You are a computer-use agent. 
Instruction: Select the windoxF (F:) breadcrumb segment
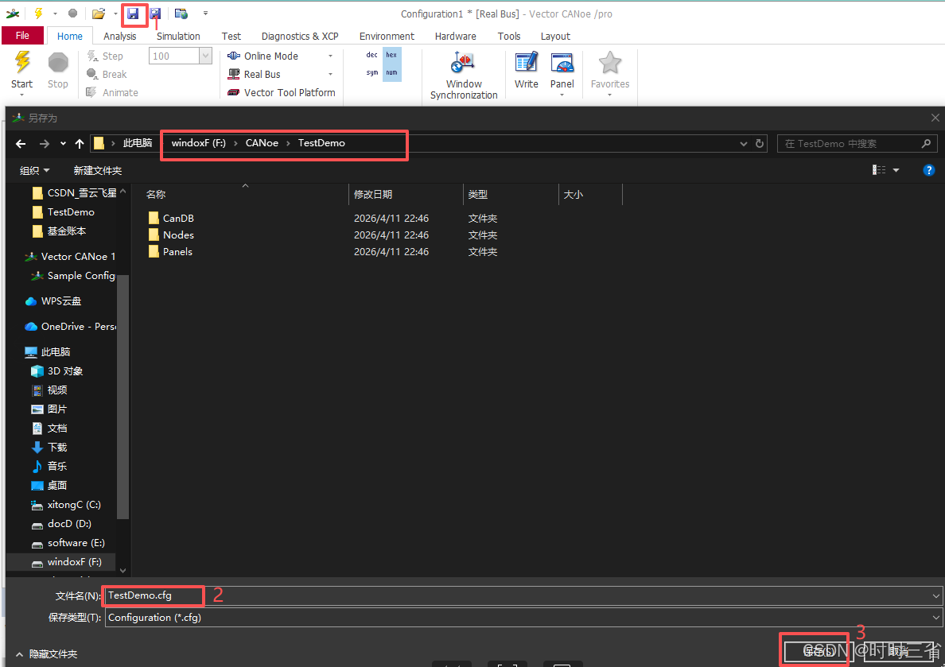click(x=198, y=143)
